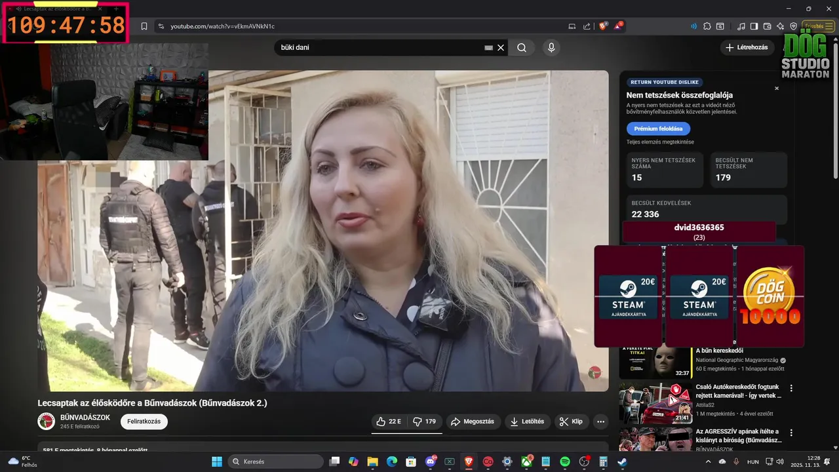The height and width of the screenshot is (472, 839).
Task: Click the page vertical scrollbar
Action: click(836, 111)
